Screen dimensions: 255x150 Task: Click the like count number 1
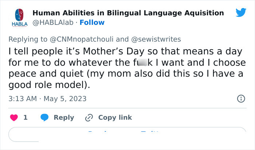(25, 118)
